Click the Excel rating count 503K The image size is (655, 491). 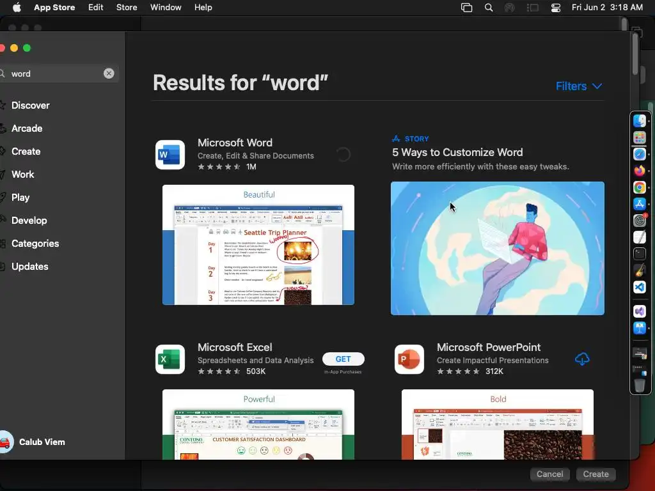256,371
